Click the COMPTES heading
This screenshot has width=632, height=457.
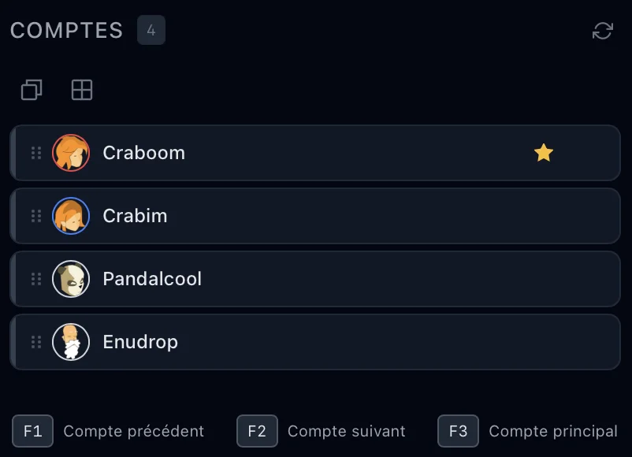pyautogui.click(x=66, y=30)
